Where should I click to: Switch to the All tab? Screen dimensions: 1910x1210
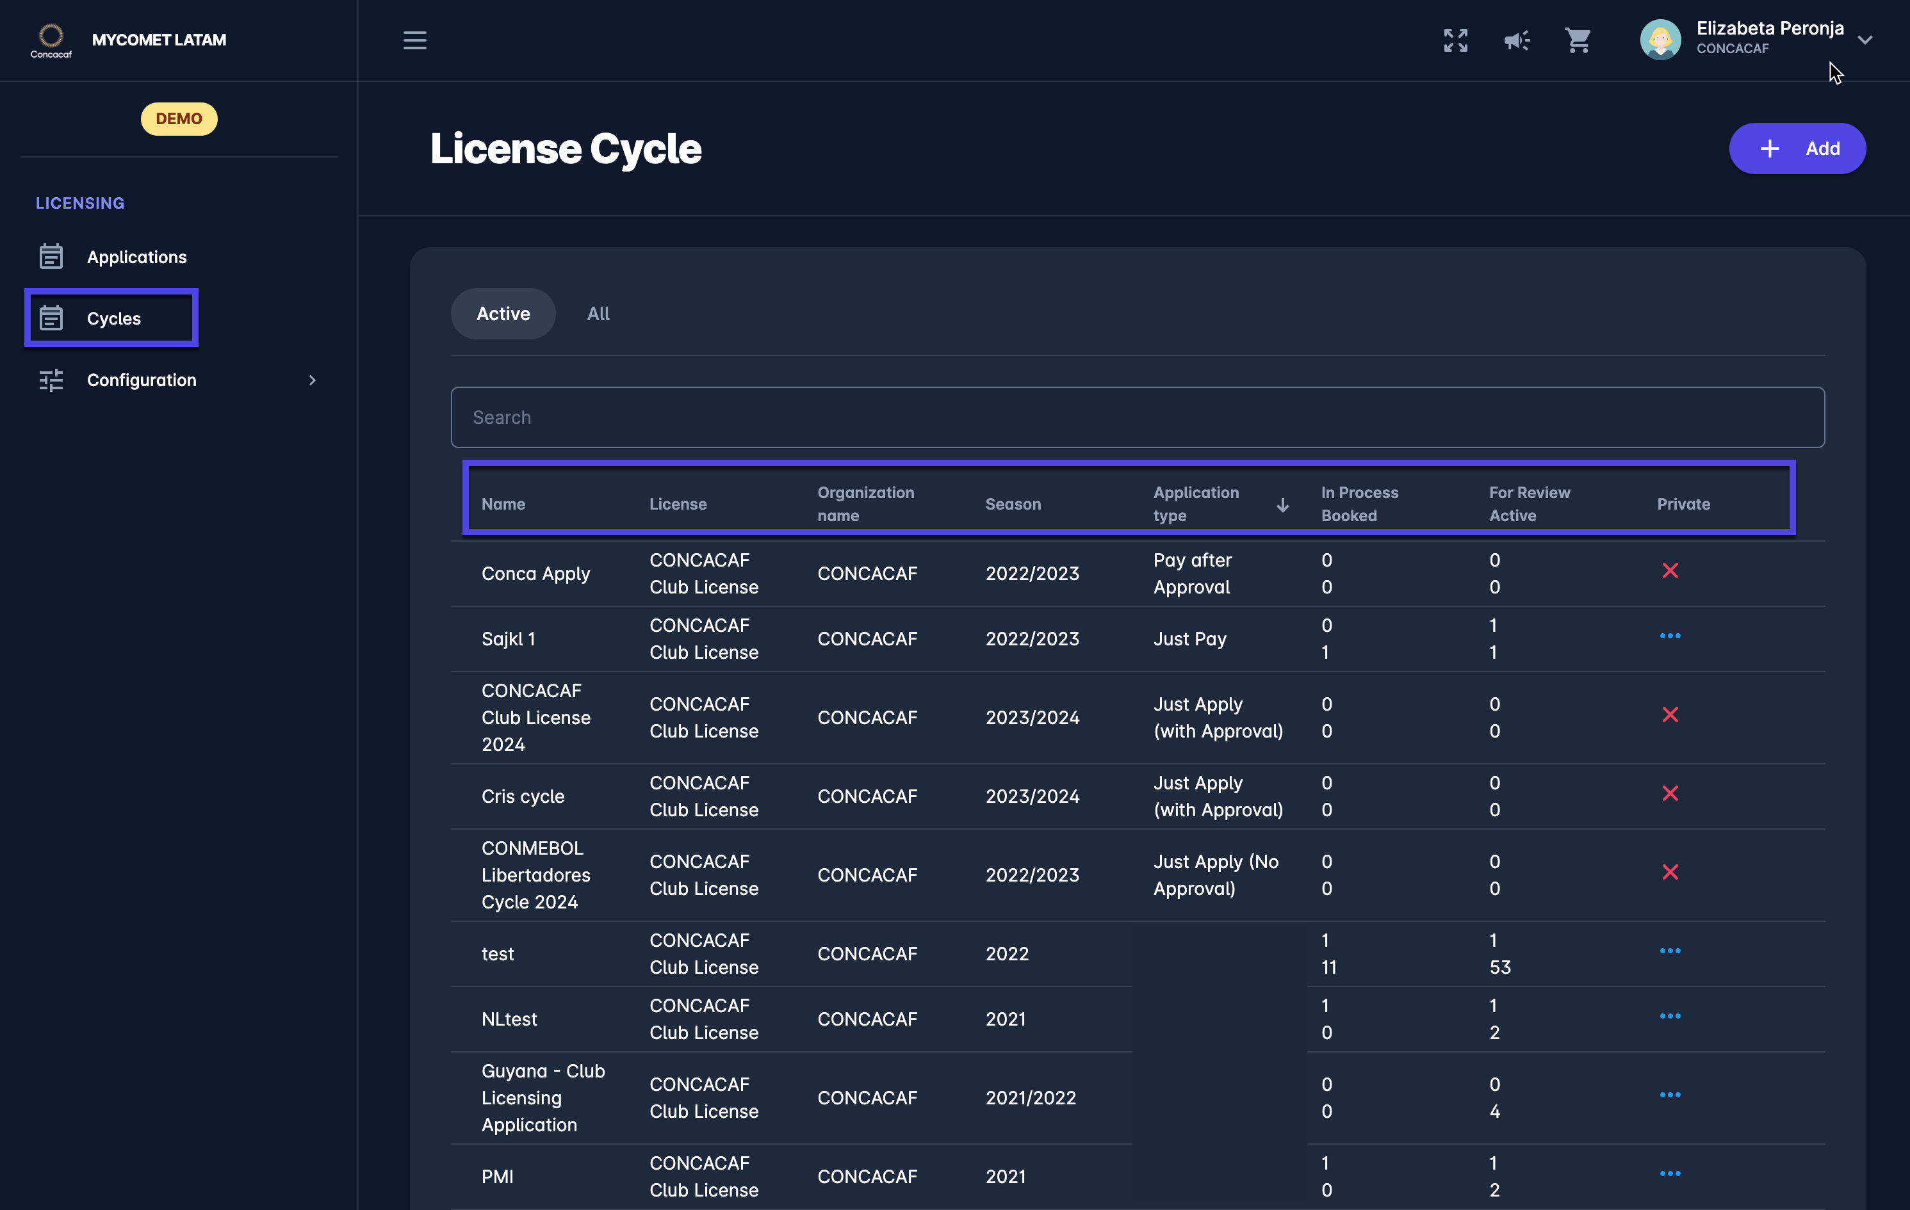[598, 314]
